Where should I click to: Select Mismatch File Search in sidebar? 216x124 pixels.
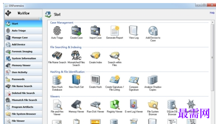pos(23,100)
